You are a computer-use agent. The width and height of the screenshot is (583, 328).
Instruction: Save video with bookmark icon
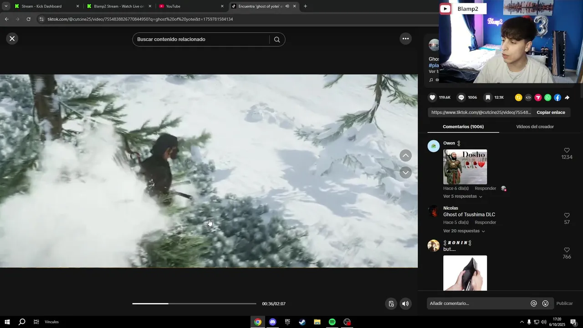pos(487,97)
